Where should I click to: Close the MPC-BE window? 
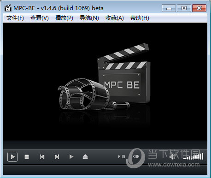click(x=199, y=8)
